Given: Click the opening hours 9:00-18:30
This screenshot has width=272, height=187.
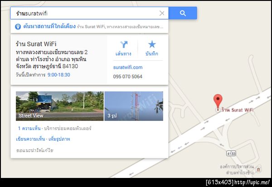Looking at the screenshot, I should pyautogui.click(x=59, y=75).
